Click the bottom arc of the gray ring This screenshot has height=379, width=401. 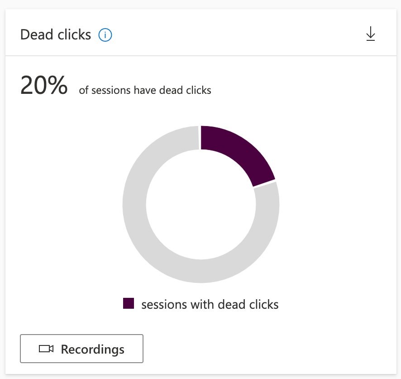pos(201,271)
